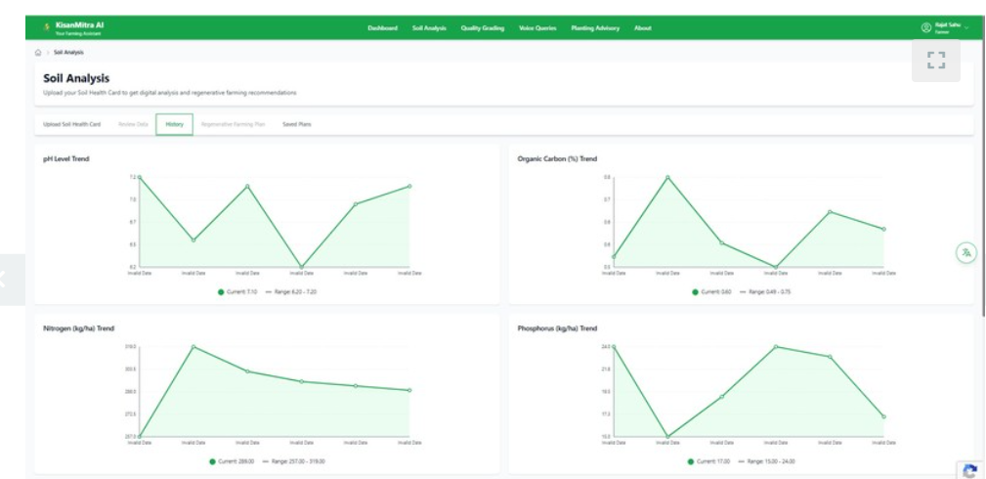Select Soil Analysis in the top navigation
Image resolution: width=986 pixels, height=479 pixels.
430,28
